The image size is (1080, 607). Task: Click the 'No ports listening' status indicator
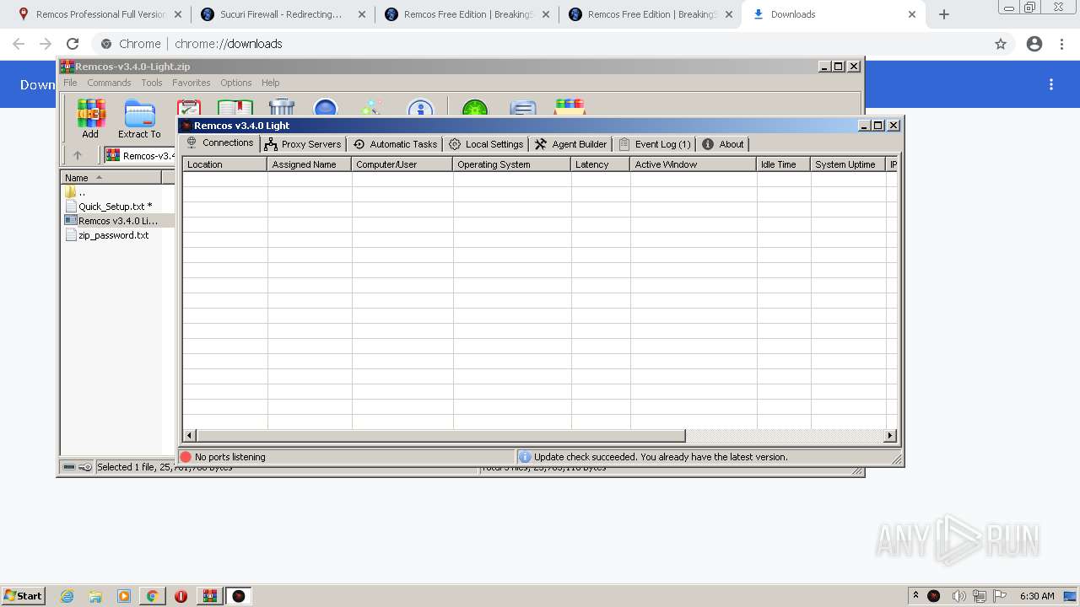(223, 457)
